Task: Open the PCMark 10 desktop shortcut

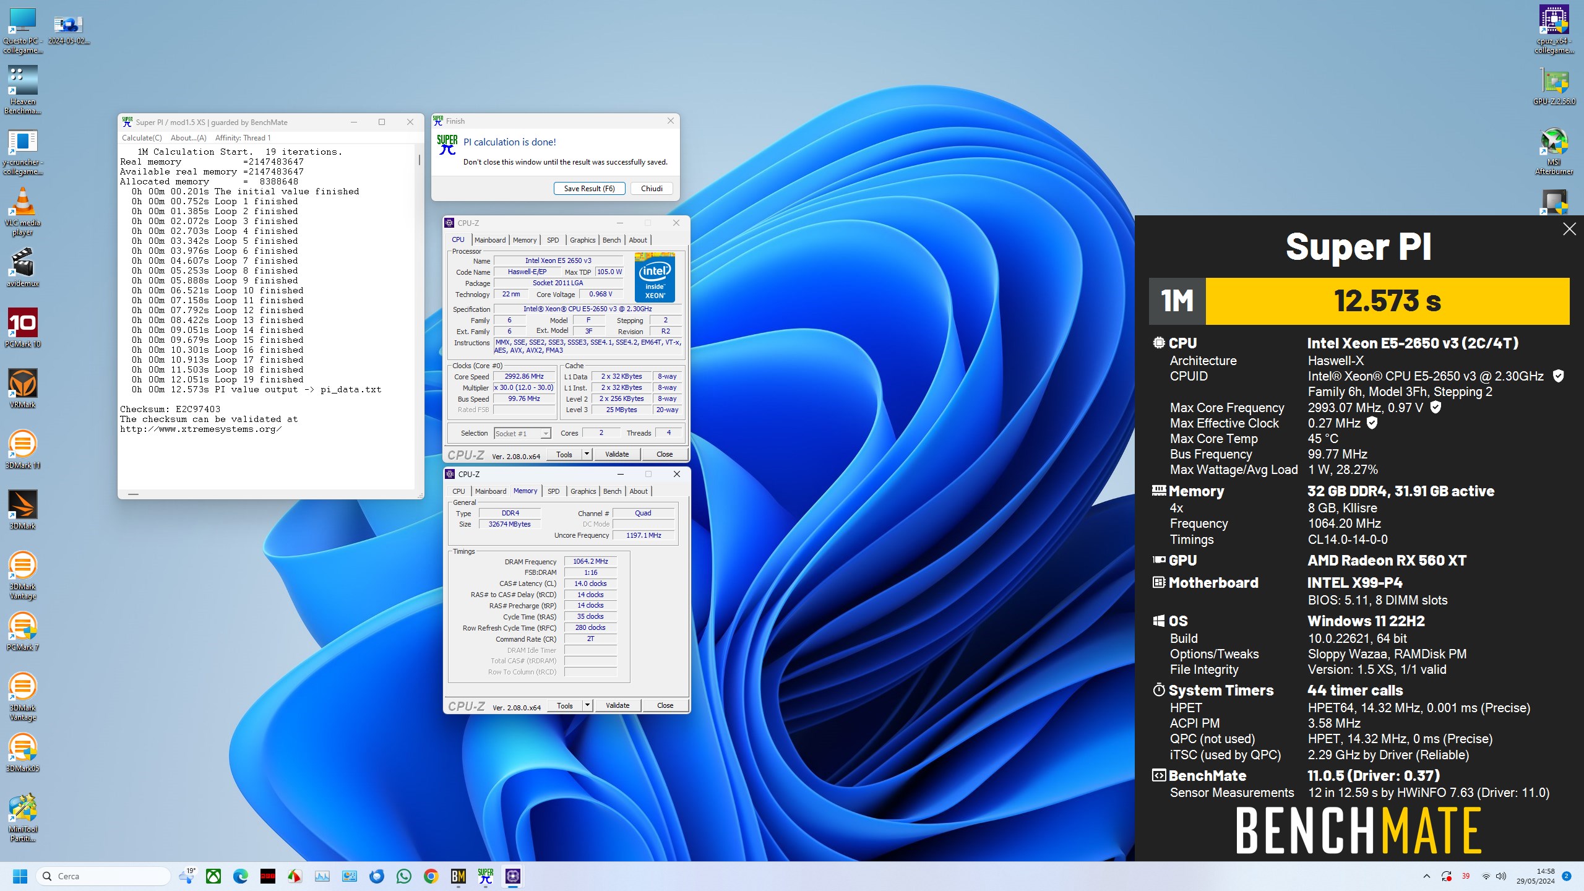Action: click(x=23, y=329)
